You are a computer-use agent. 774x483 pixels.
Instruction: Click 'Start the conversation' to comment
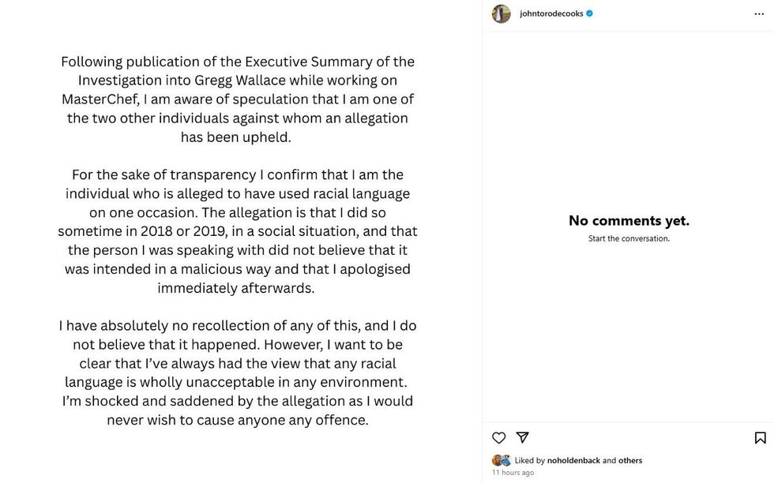coord(628,238)
